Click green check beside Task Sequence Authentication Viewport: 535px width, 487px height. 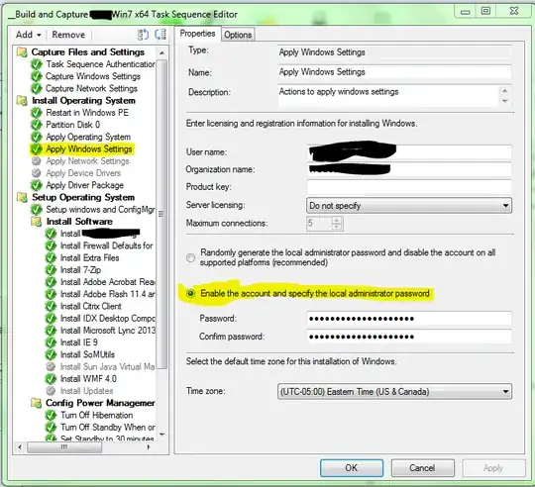37,64
